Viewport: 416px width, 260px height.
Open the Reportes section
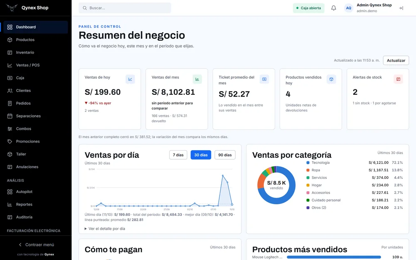click(35, 205)
